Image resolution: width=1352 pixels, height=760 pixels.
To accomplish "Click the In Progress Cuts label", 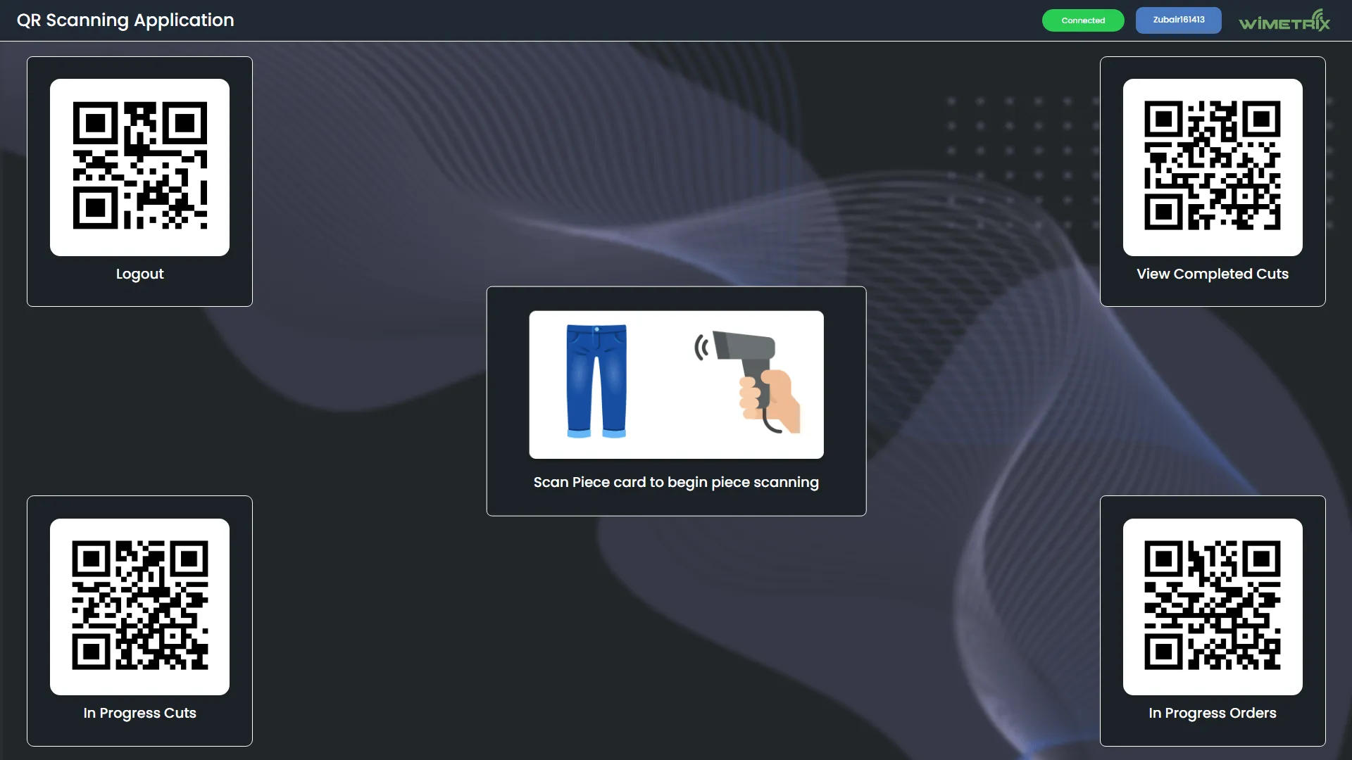I will (x=139, y=714).
